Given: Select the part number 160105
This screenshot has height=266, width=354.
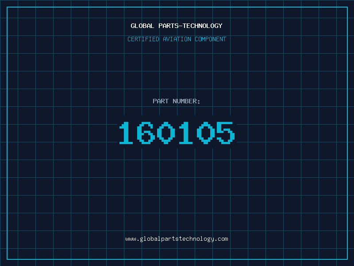Looking at the screenshot, I should point(177,133).
